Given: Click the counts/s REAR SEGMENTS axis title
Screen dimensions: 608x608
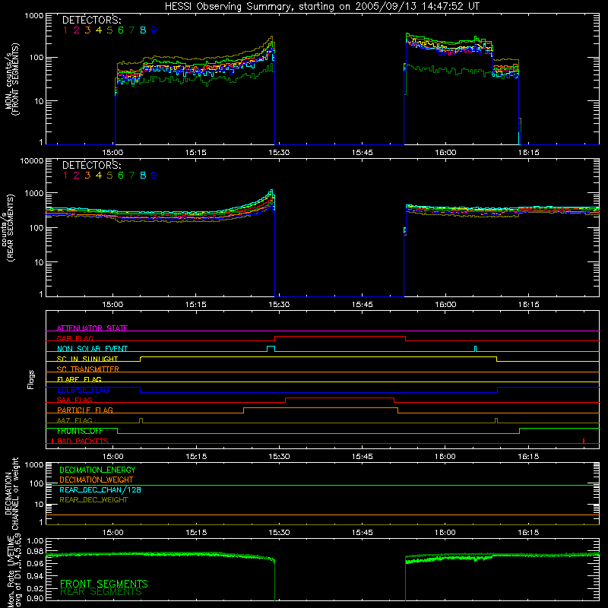Looking at the screenshot, I should tap(8, 227).
